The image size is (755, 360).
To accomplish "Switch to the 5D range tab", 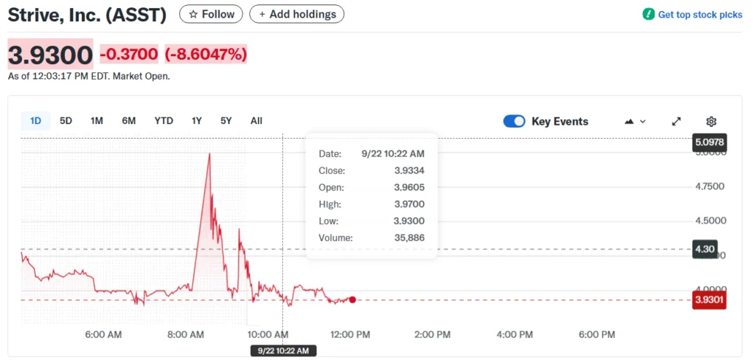I will (x=66, y=121).
